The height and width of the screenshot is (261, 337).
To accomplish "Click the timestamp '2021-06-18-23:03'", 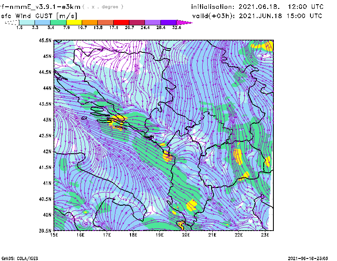I will click(x=308, y=258).
